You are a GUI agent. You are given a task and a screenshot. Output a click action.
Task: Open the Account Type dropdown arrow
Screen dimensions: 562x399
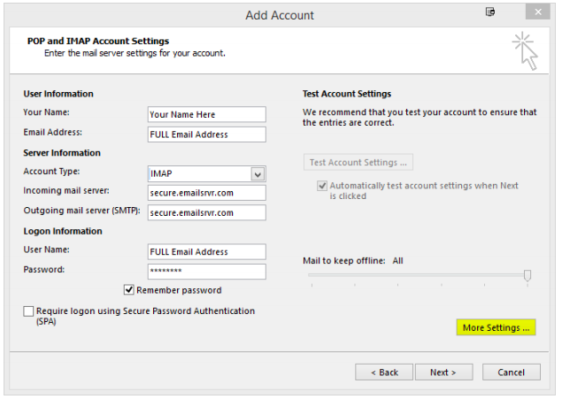click(258, 174)
